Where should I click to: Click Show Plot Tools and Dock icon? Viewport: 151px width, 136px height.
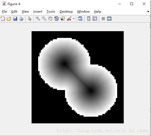point(109,19)
